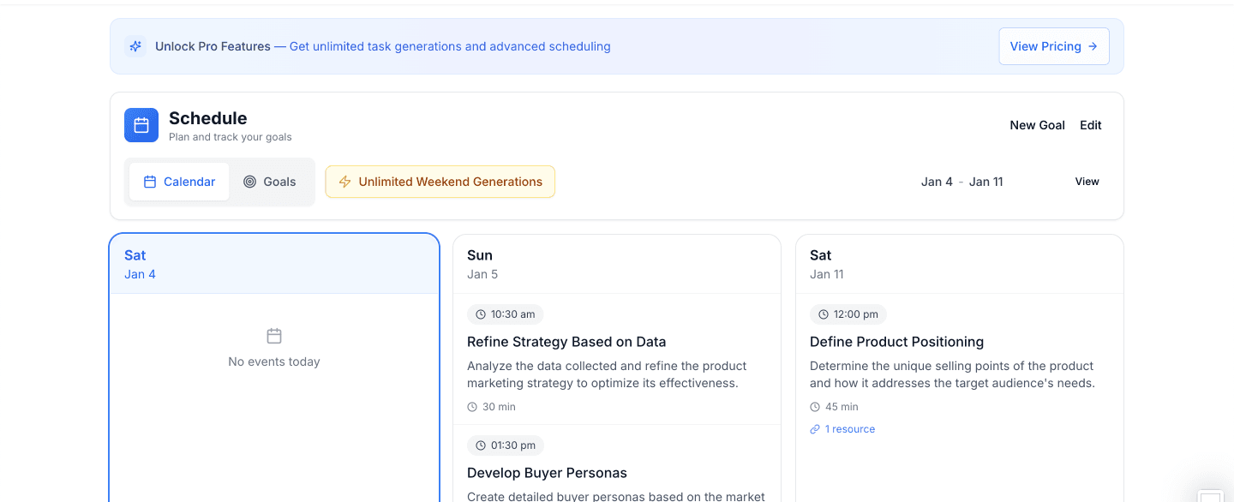Viewport: 1234px width, 502px height.
Task: Click the 45 min duration label
Action: (x=842, y=407)
